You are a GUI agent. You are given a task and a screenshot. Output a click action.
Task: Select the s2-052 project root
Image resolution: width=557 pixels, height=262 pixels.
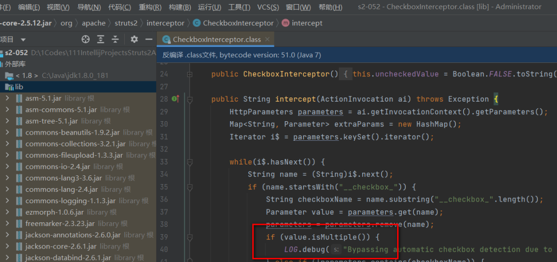tap(78, 53)
